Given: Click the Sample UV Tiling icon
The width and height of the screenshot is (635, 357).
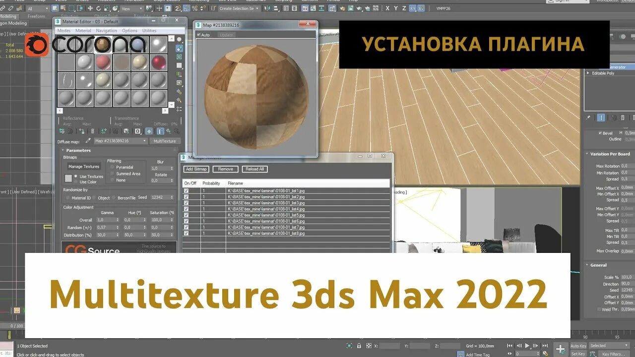Looking at the screenshot, I should coord(179,65).
